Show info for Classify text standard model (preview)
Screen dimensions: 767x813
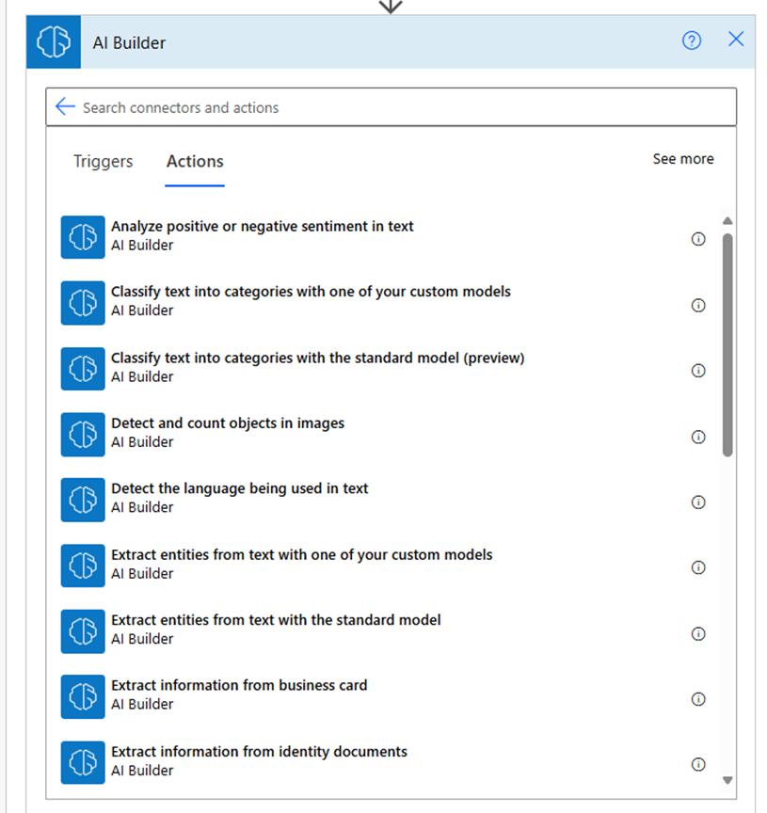click(698, 371)
